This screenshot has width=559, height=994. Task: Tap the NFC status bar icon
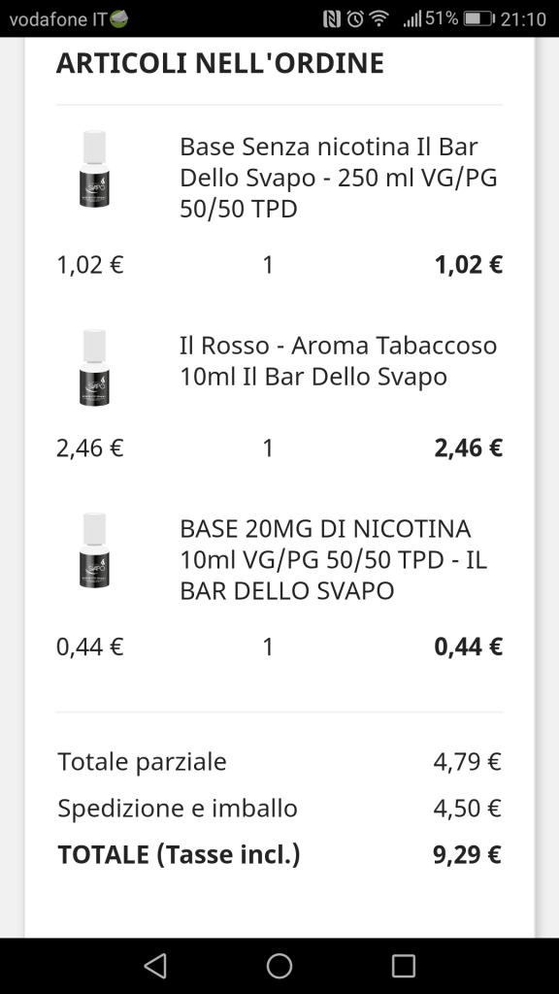tap(332, 19)
